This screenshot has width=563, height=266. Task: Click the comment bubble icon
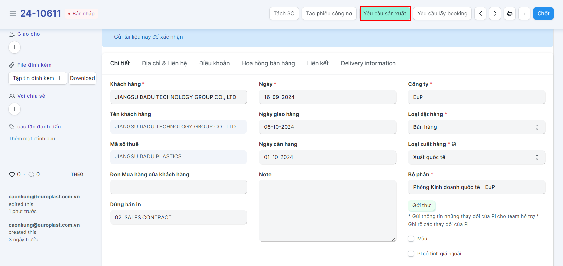click(x=31, y=175)
